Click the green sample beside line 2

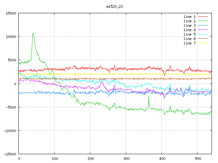point(203,21)
